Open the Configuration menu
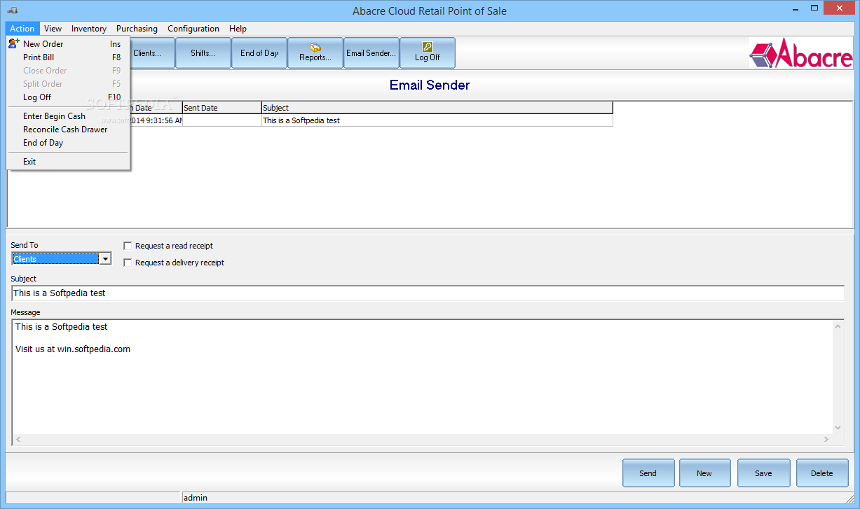Screen dimensions: 860x509 click(193, 29)
